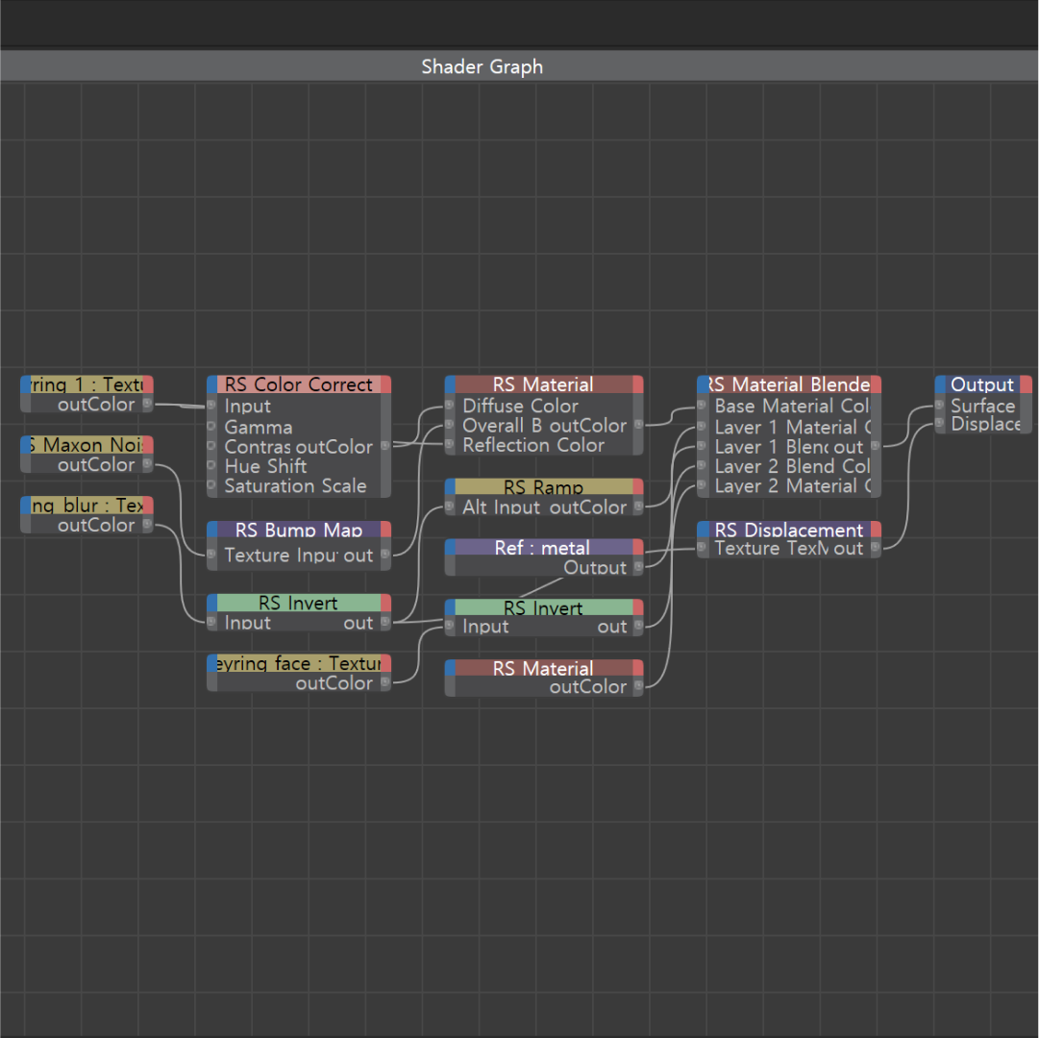Click the Diffuse Color input port dot
The width and height of the screenshot is (1039, 1038).
pos(449,405)
